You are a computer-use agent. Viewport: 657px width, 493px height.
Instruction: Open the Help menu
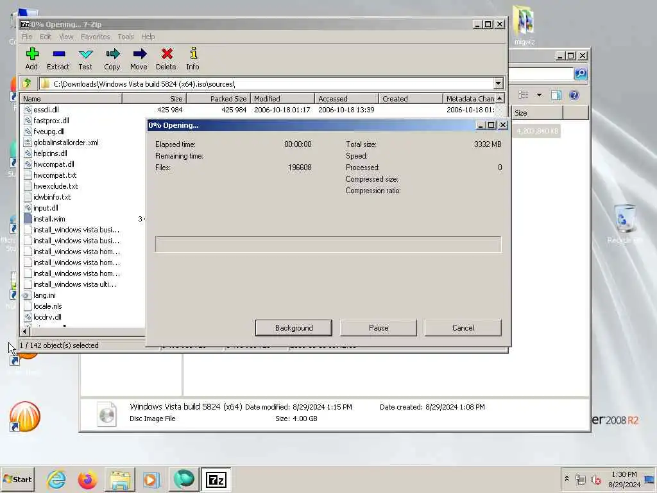tap(148, 37)
